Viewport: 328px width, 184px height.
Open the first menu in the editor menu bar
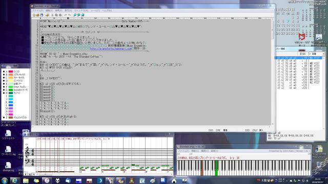click(37, 10)
